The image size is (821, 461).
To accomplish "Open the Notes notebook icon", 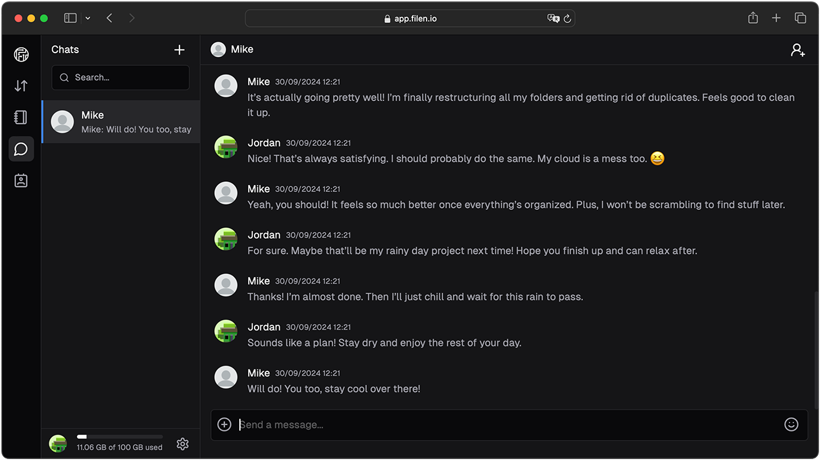I will point(21,117).
